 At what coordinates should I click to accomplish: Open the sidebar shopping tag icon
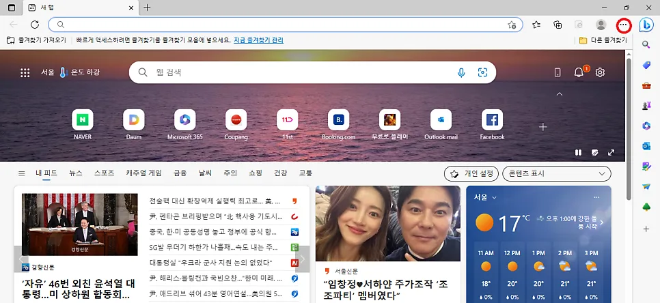click(x=646, y=65)
